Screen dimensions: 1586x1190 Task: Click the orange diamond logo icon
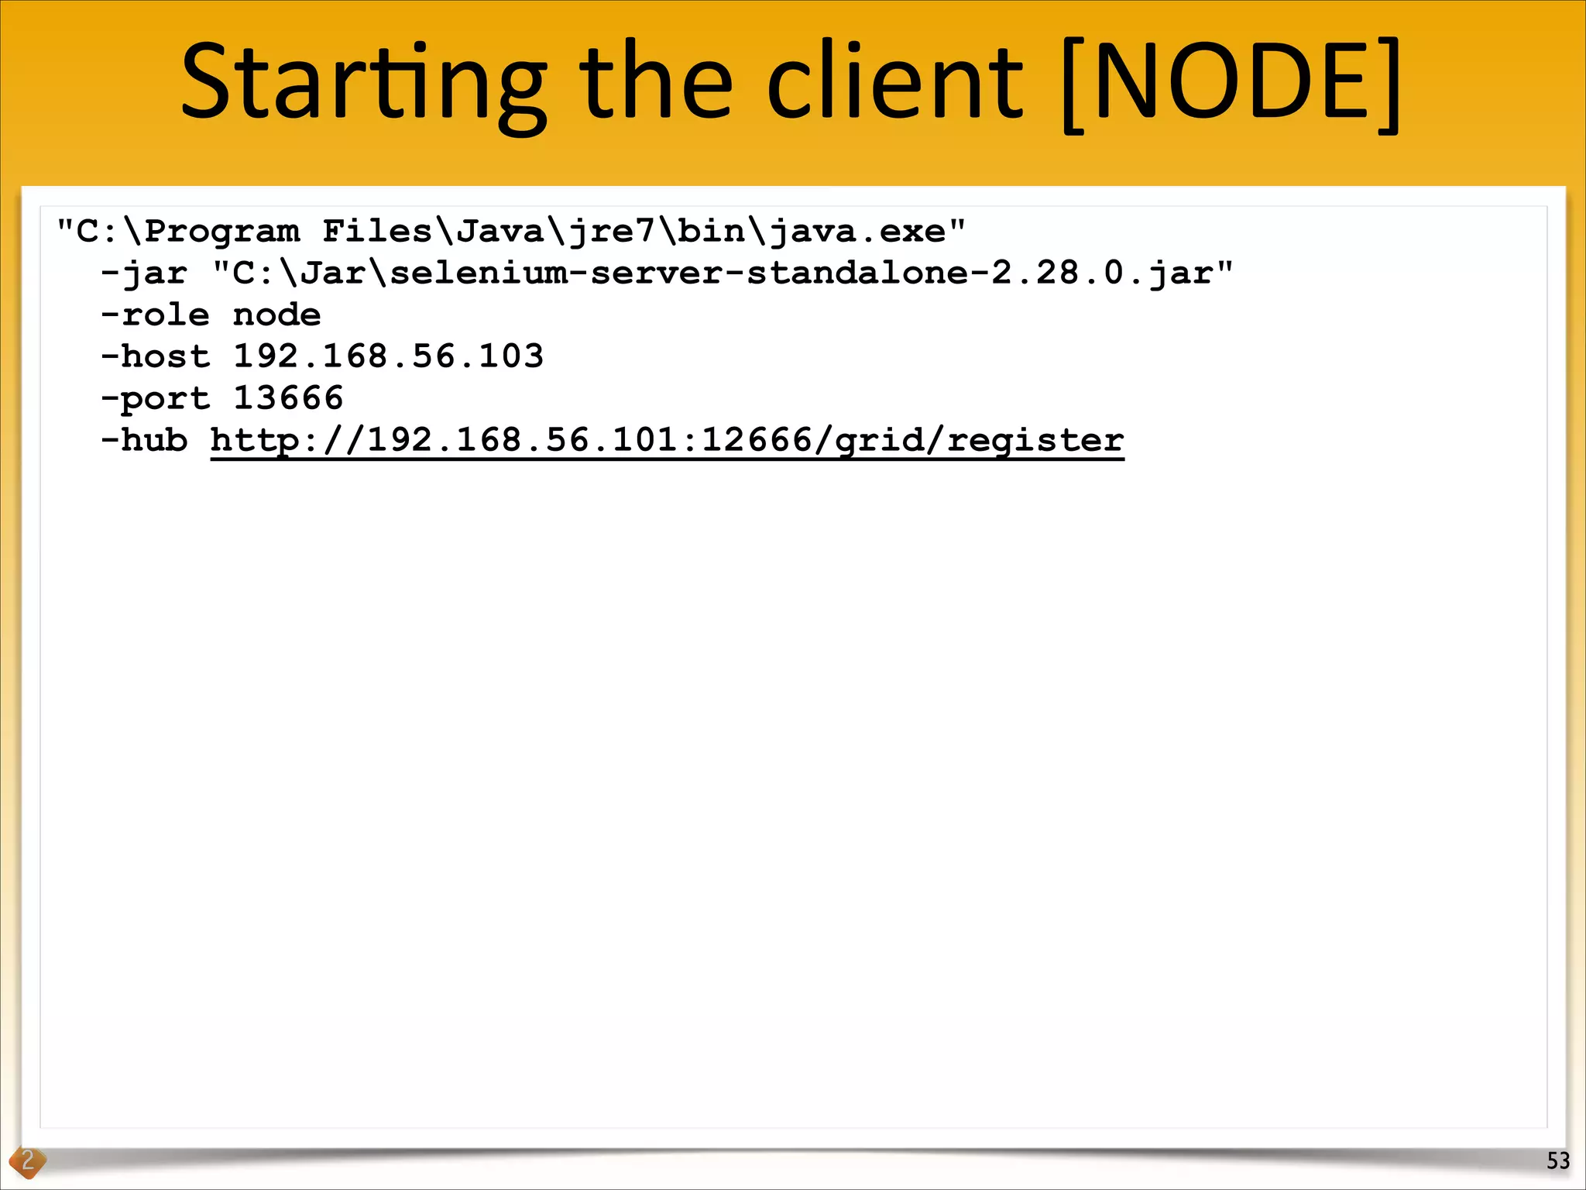(x=27, y=1161)
